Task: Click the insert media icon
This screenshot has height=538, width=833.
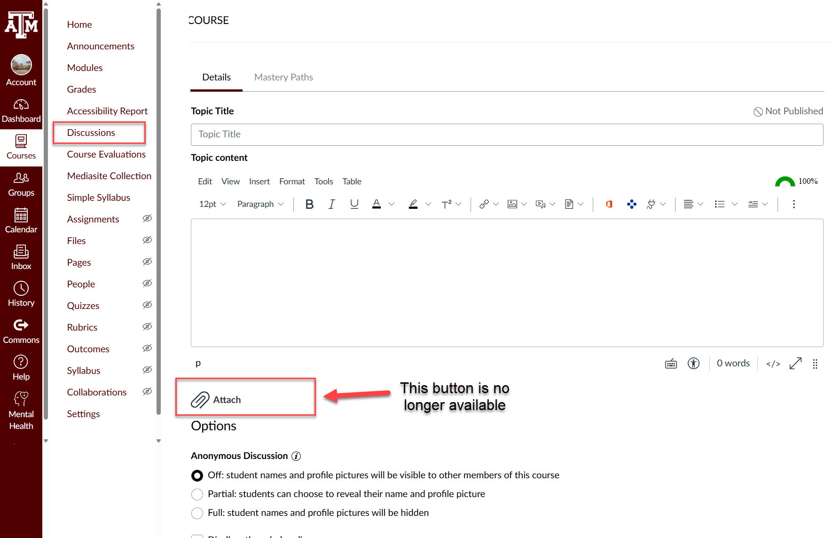Action: (x=541, y=204)
